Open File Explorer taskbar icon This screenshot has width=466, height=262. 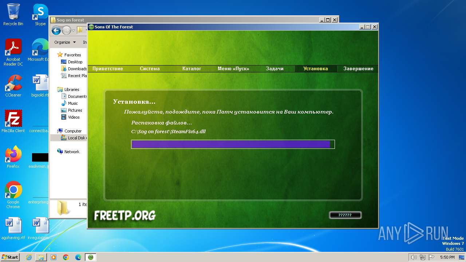coord(41,257)
